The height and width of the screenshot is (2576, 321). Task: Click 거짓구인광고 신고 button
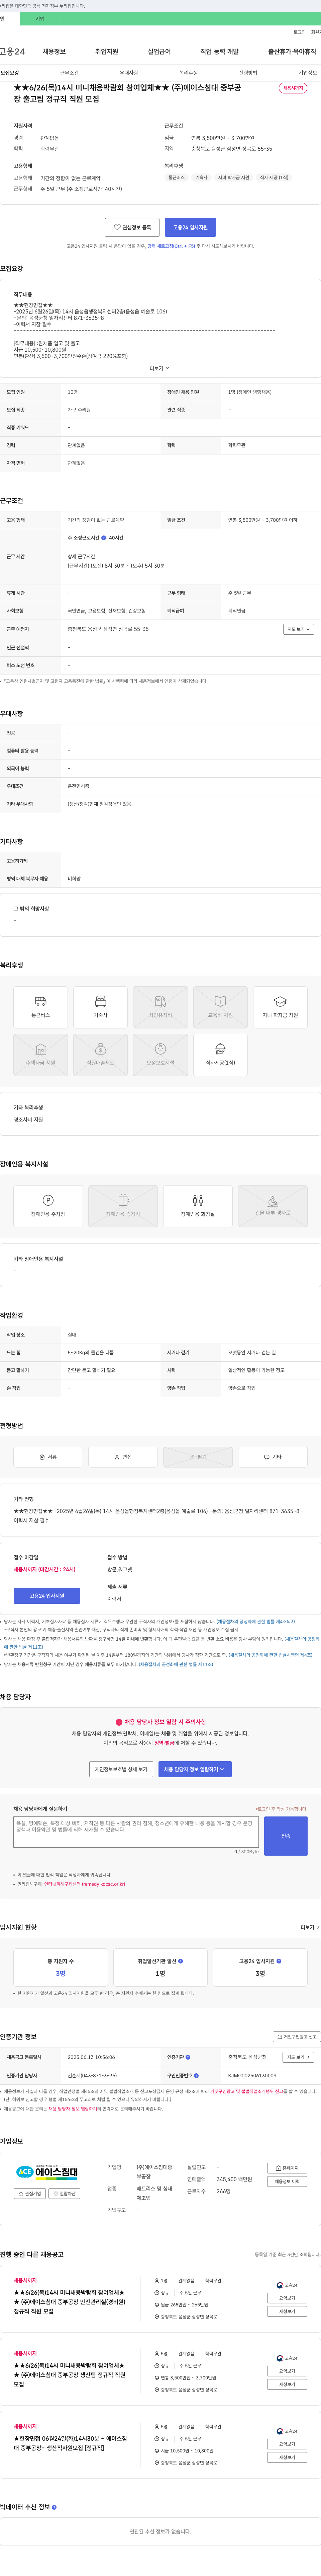pos(297,2037)
